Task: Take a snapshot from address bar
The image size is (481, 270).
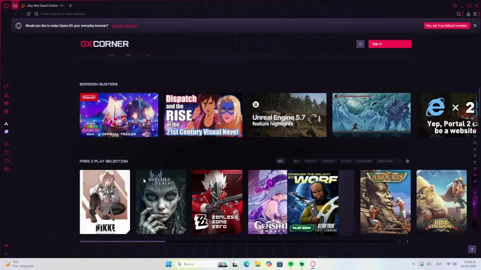Action: pyautogui.click(x=458, y=14)
